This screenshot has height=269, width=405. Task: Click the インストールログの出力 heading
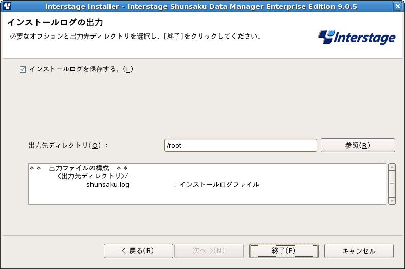(56, 22)
